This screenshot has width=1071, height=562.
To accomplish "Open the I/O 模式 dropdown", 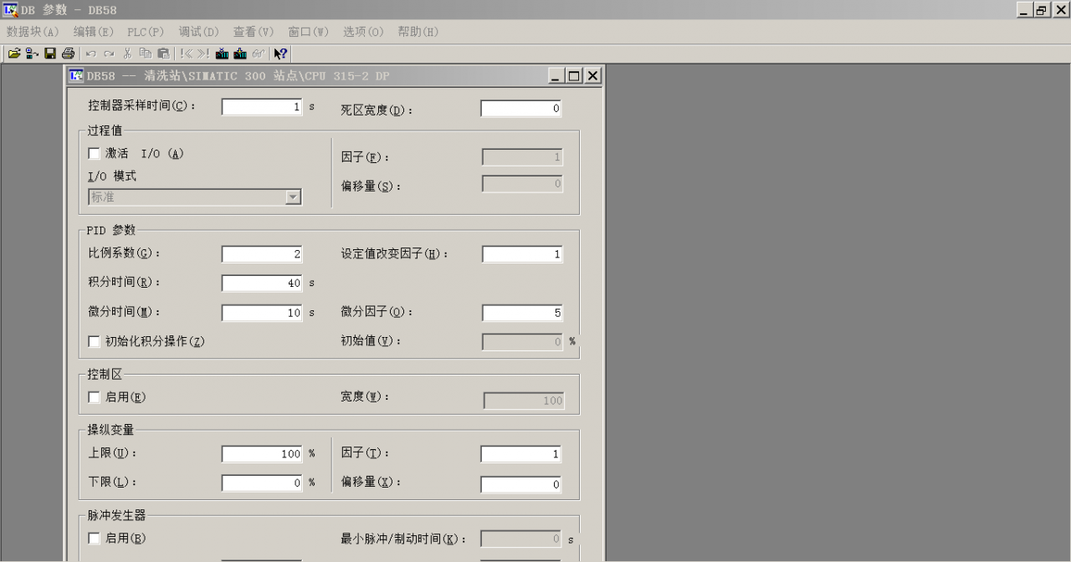I will 293,197.
